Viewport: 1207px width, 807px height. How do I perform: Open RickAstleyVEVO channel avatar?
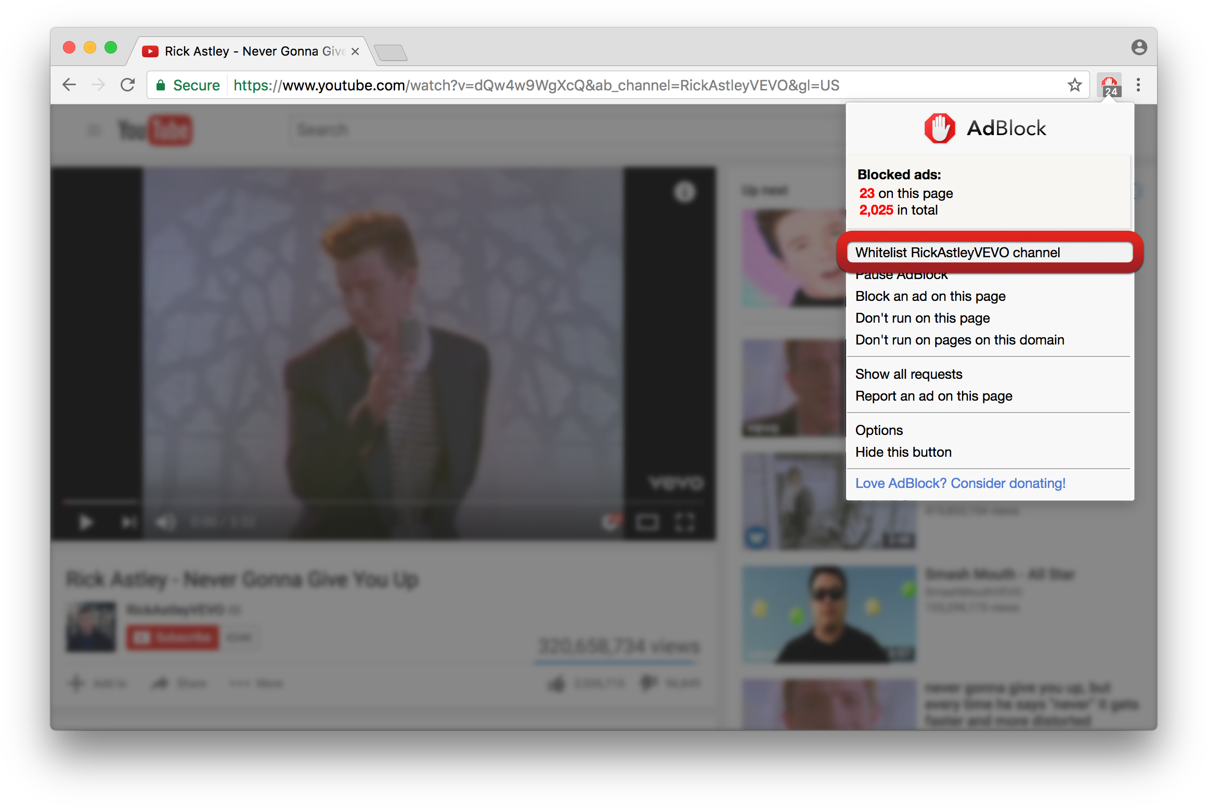[x=91, y=626]
